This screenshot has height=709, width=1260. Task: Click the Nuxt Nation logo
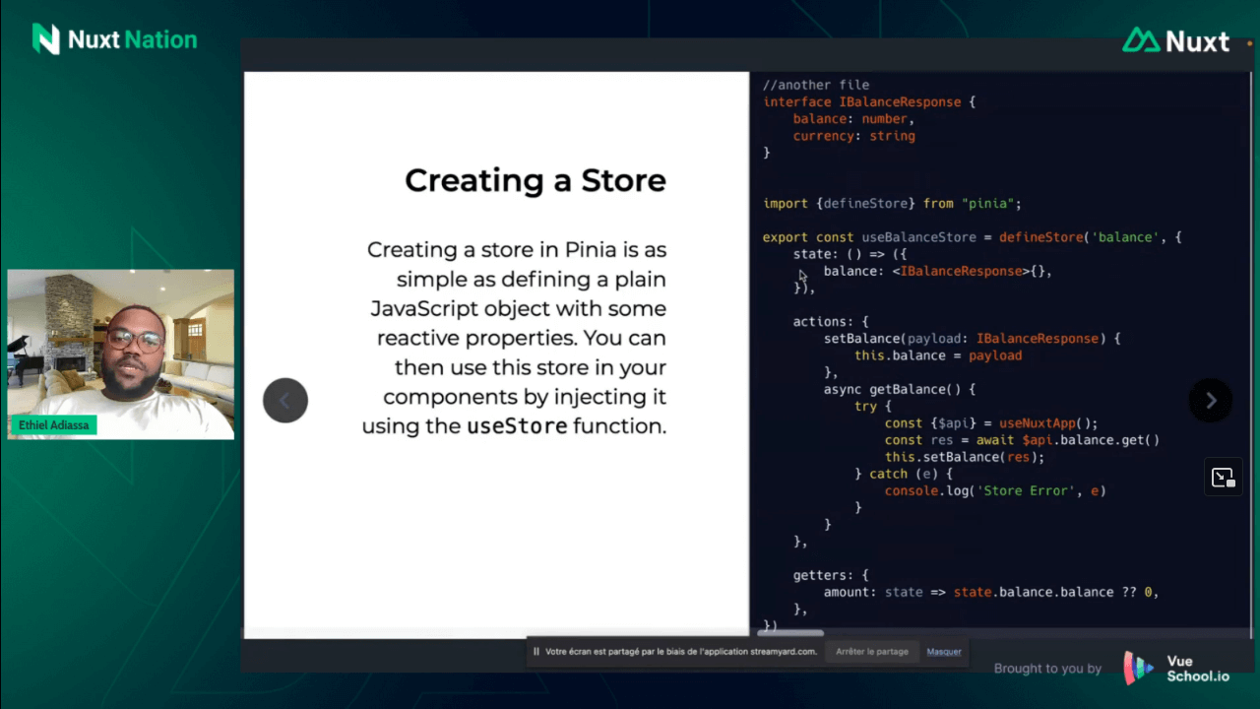pyautogui.click(x=115, y=39)
